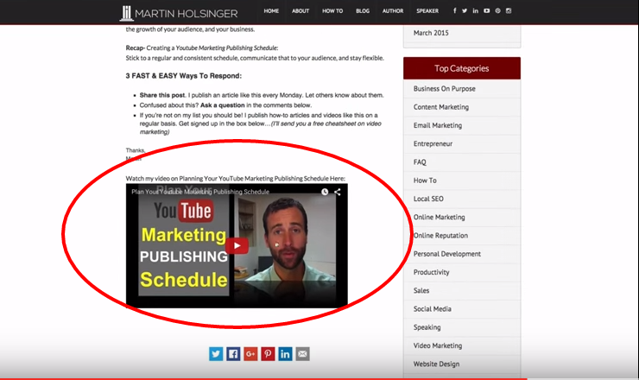Click 'Watch my video on Planning' text line

(x=235, y=178)
